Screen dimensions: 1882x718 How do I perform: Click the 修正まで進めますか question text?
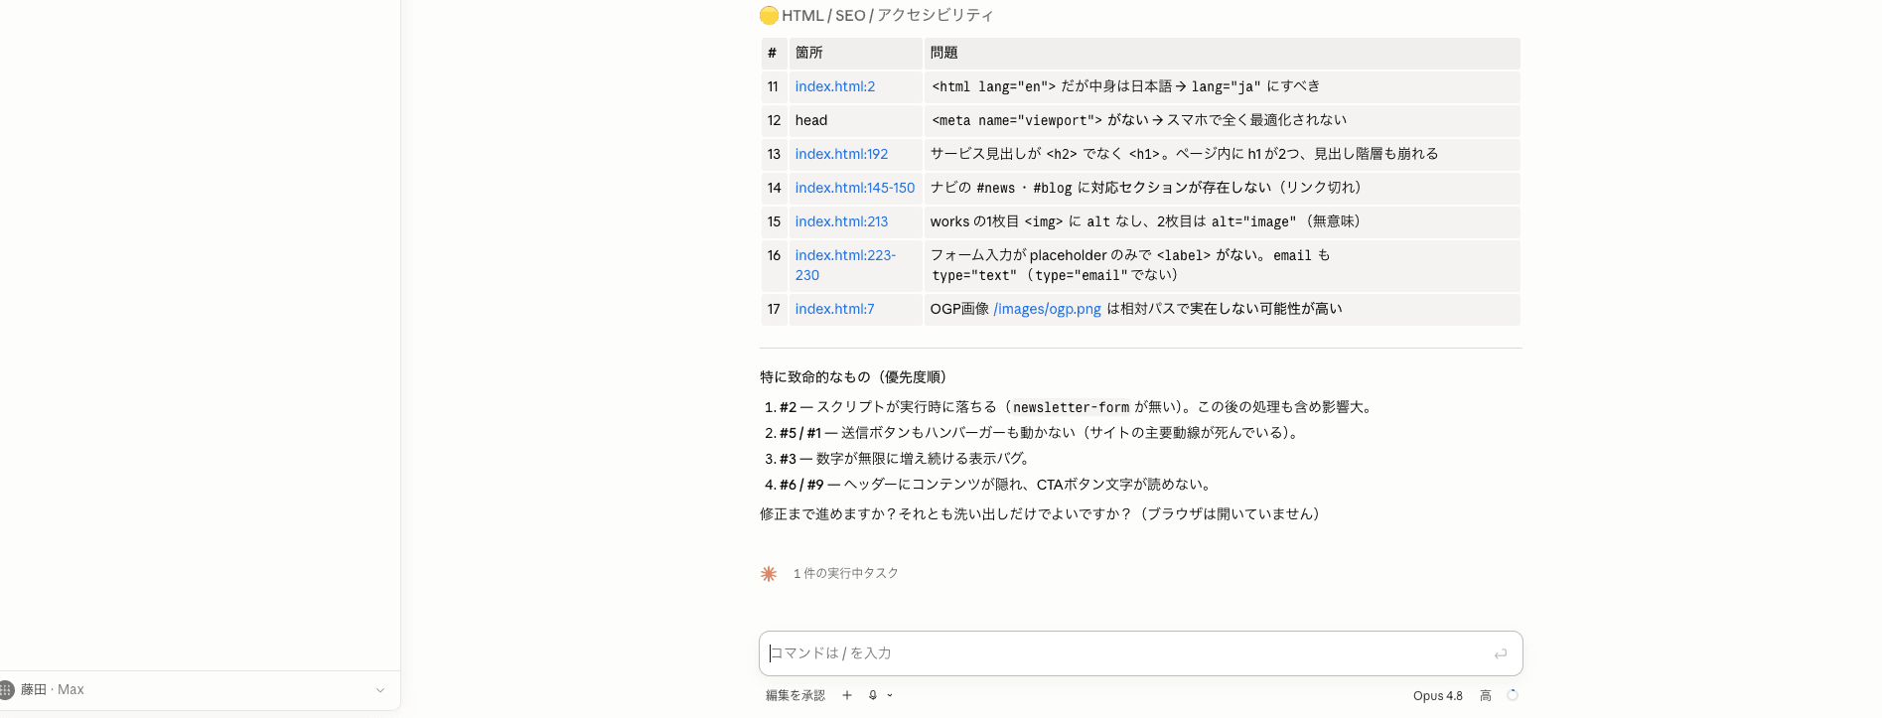coord(1043,513)
